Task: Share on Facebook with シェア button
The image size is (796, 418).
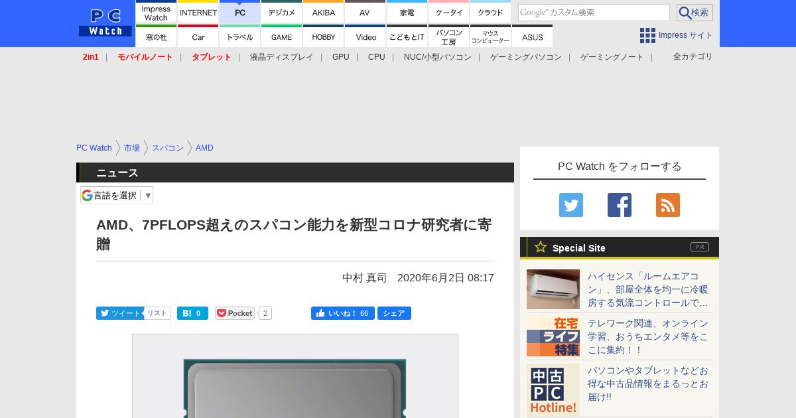Action: pyautogui.click(x=394, y=313)
